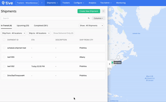Image resolution: width=166 pixels, height=102 pixels.
Task: Click Prishtina in test1052 row
Action: (x=83, y=66)
